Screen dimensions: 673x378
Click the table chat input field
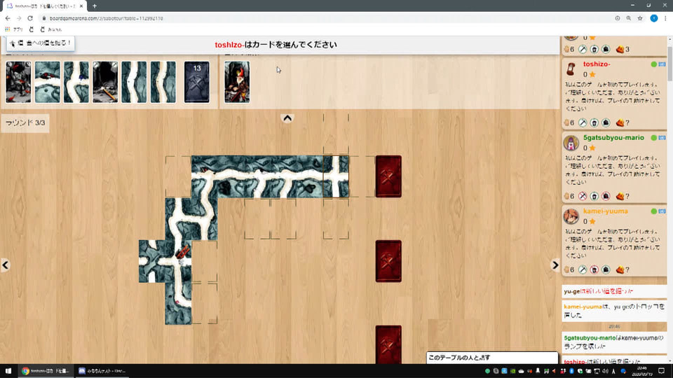[492, 358]
